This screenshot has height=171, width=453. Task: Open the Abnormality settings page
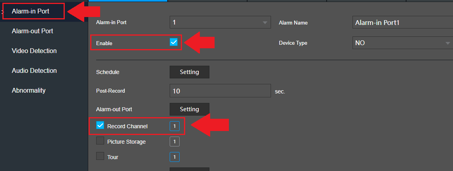pyautogui.click(x=29, y=90)
